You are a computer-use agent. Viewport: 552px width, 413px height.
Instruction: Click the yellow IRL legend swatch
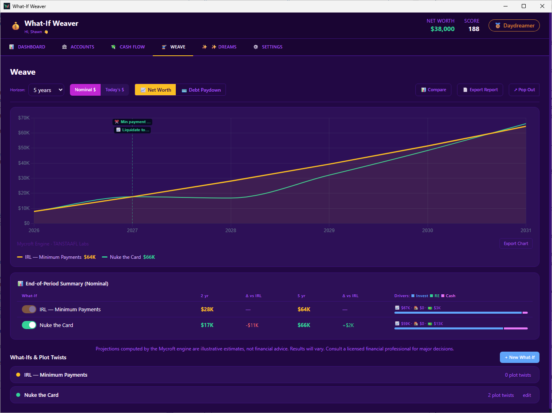pyautogui.click(x=20, y=257)
